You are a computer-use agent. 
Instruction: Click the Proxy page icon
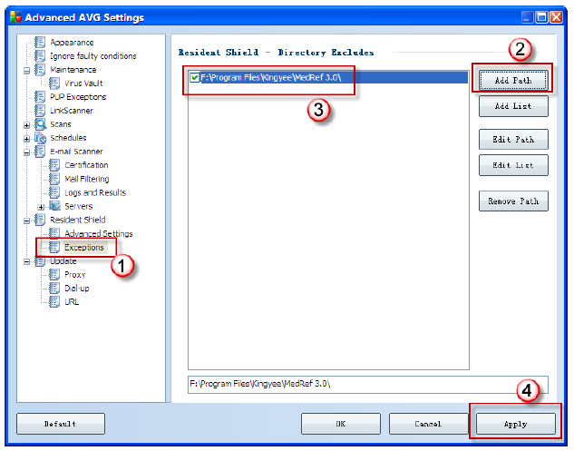pos(54,274)
